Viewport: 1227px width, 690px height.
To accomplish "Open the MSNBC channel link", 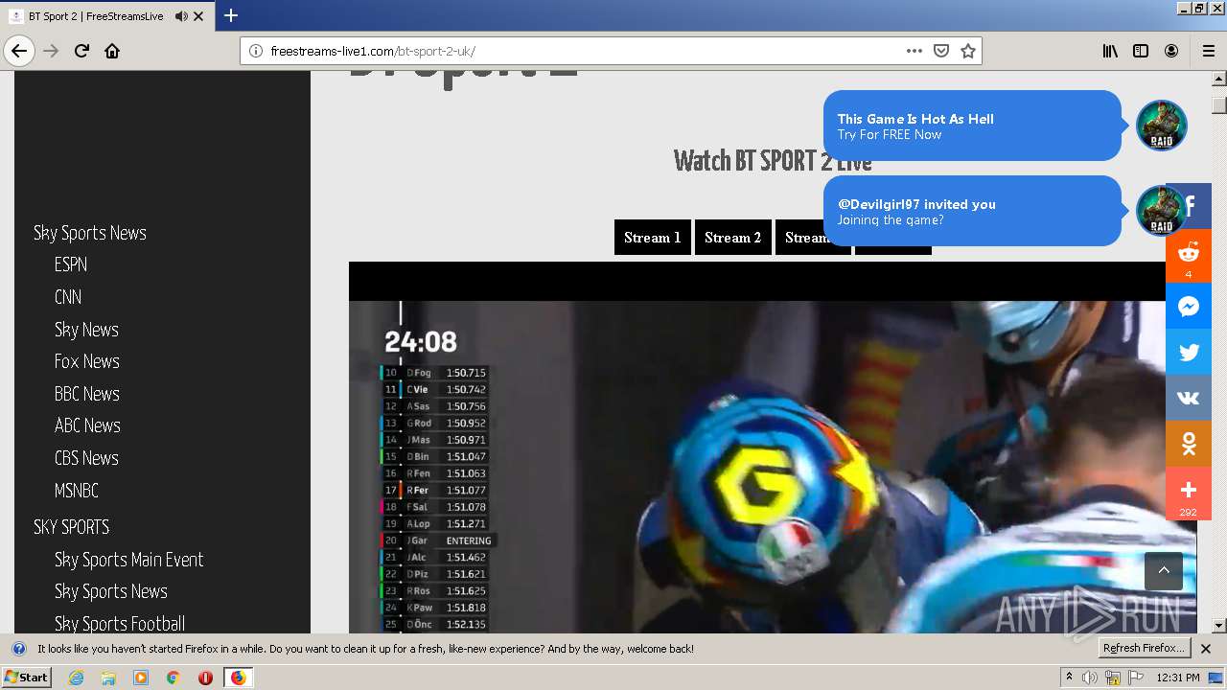I will (77, 491).
